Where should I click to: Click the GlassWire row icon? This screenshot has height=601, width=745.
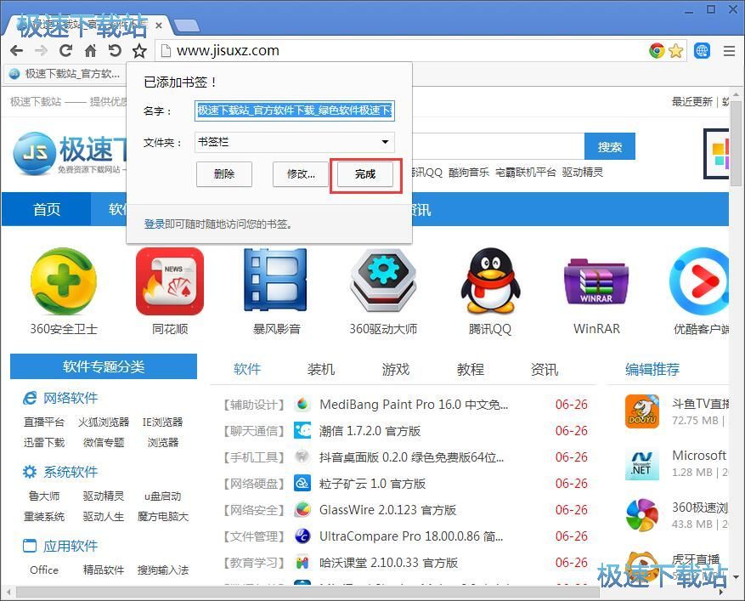coord(302,510)
